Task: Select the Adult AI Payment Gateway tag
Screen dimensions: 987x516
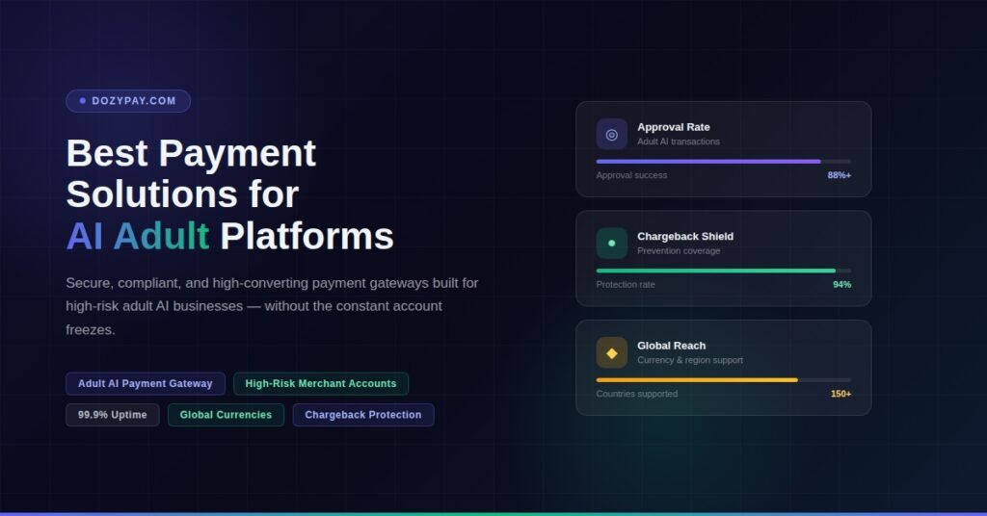Action: [146, 383]
